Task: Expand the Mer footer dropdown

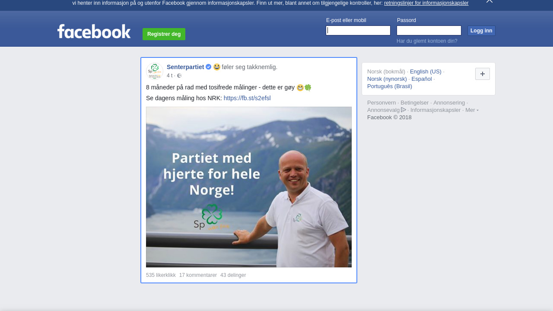Action: (472, 110)
